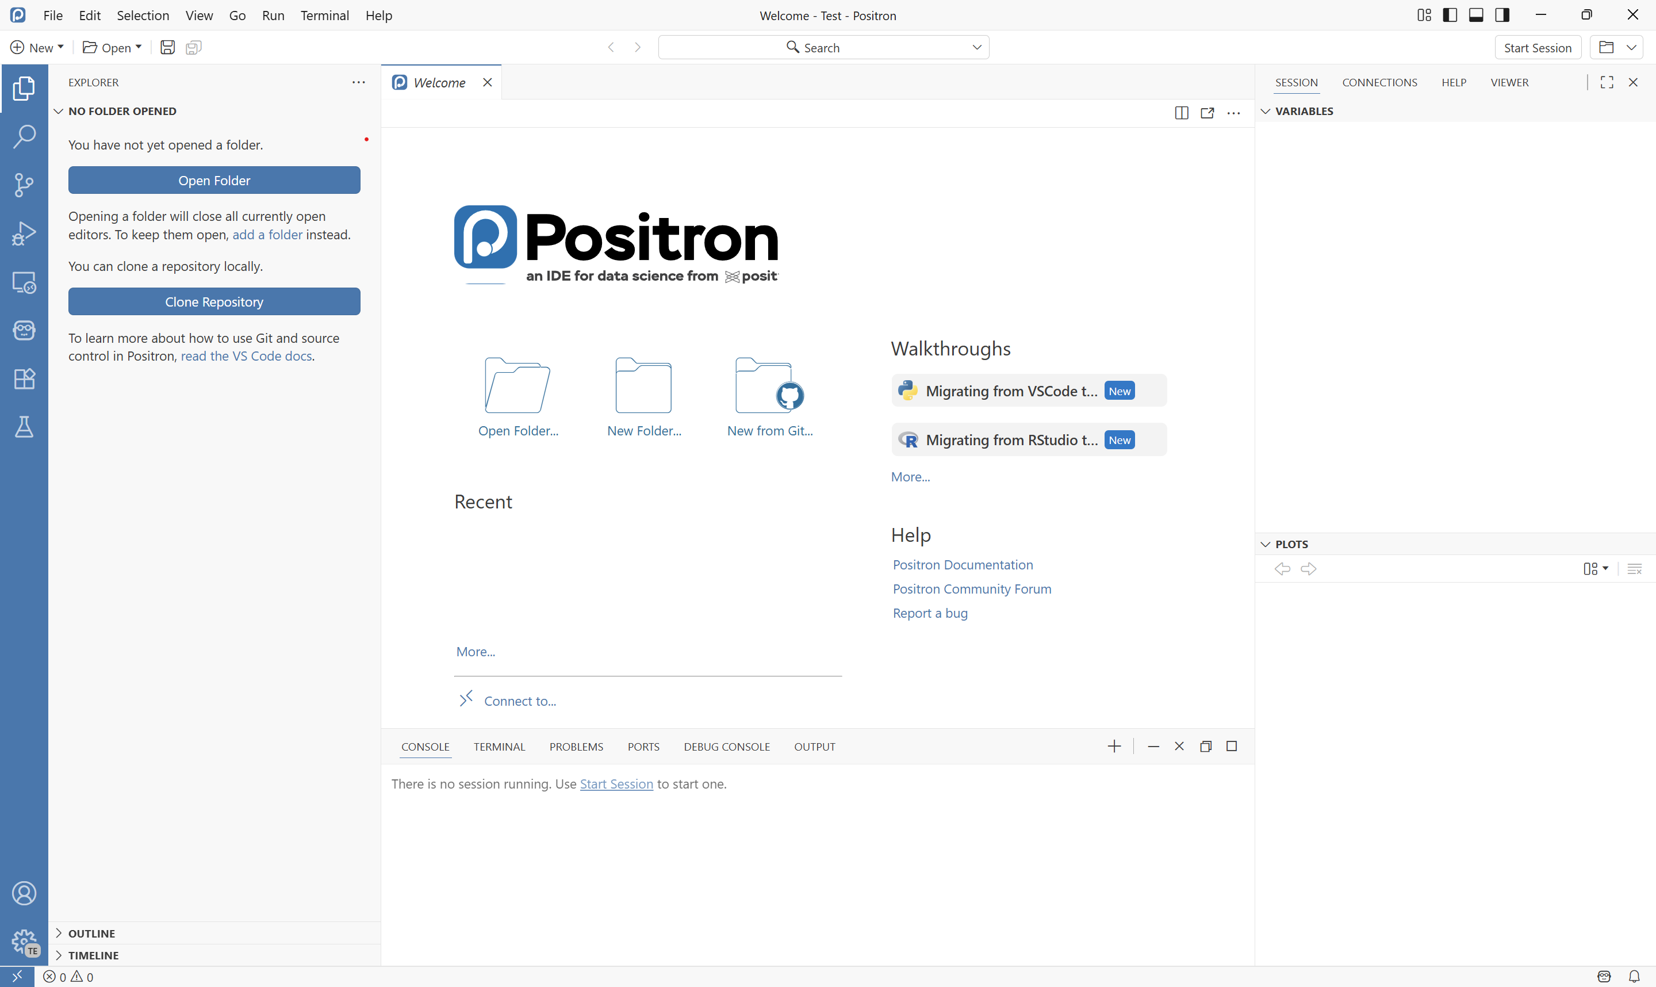This screenshot has height=987, width=1656.
Task: Open the Remote Explorer view
Action: pyautogui.click(x=24, y=282)
